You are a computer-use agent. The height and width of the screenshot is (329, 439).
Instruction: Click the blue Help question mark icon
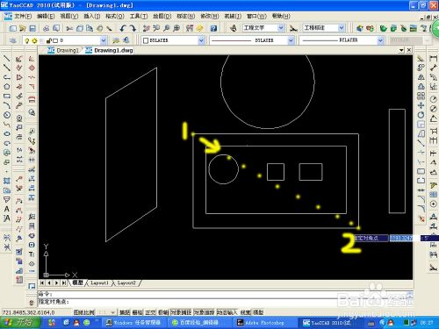click(213, 28)
